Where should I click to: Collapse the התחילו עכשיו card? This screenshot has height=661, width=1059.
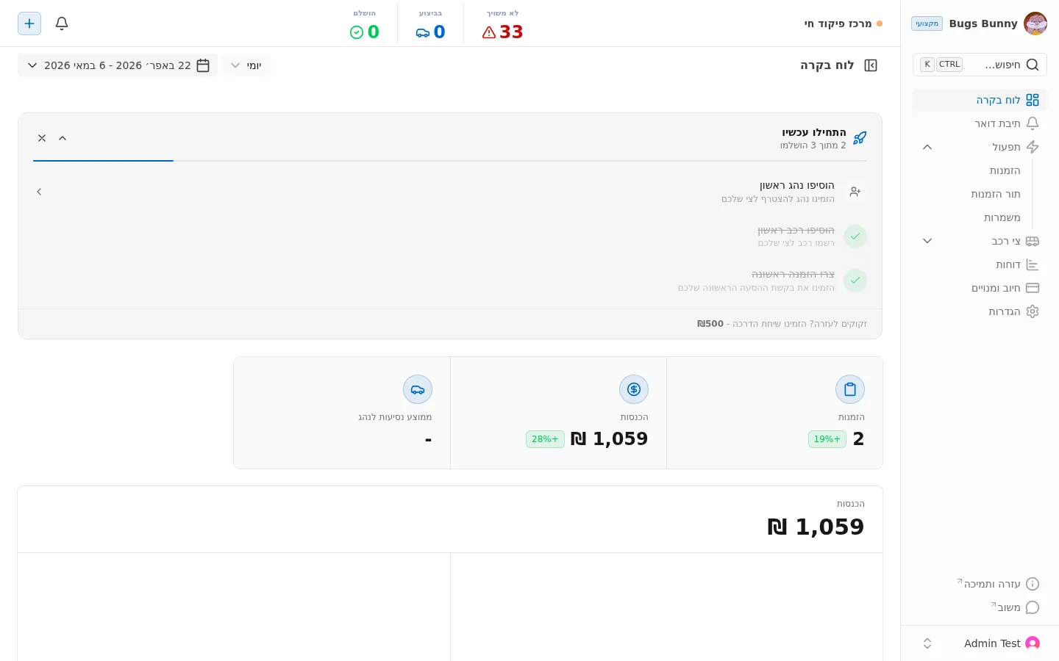point(63,138)
